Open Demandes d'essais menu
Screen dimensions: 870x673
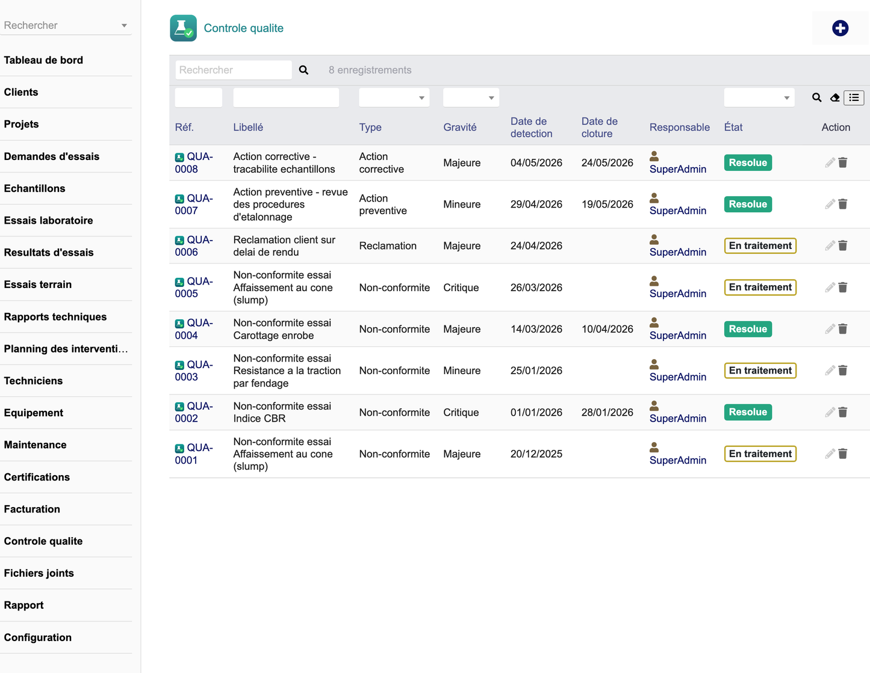(52, 156)
